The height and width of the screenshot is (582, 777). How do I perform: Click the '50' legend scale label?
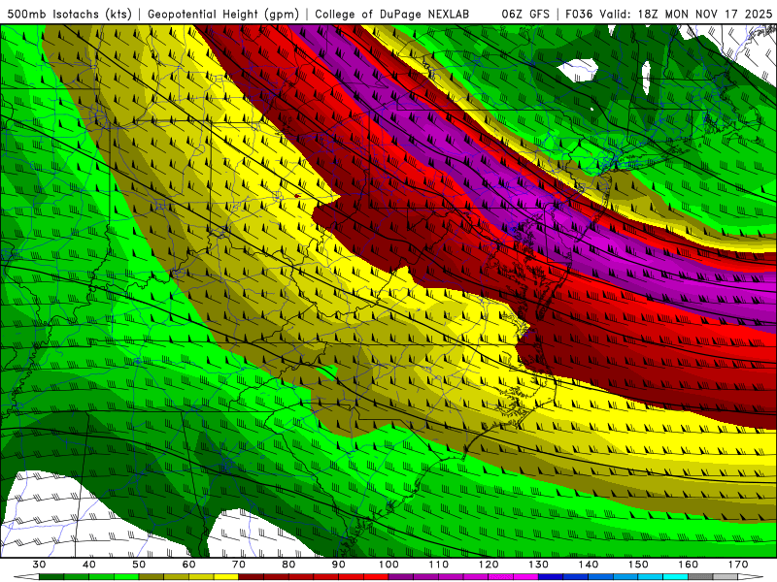click(139, 565)
